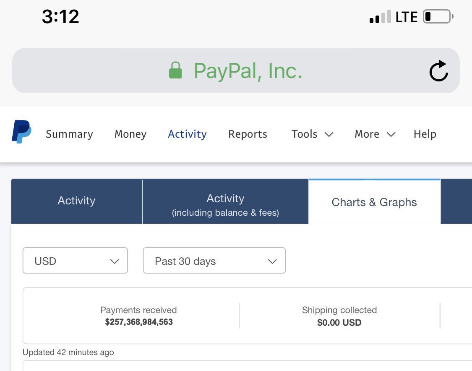The width and height of the screenshot is (472, 371).
Task: Open the Past 30 days range dropdown
Action: [214, 261]
